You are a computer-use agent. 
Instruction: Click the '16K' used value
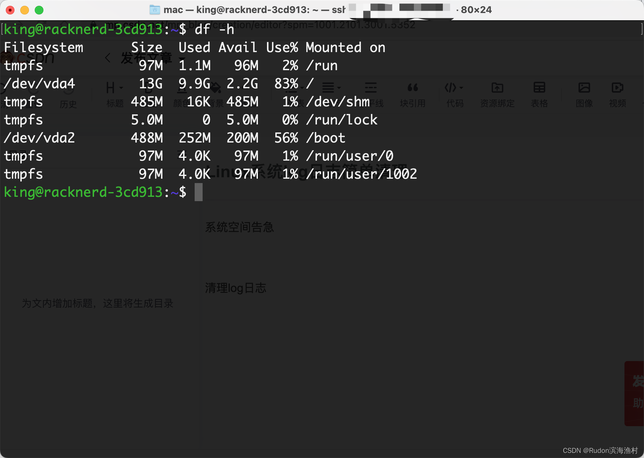[199, 102]
